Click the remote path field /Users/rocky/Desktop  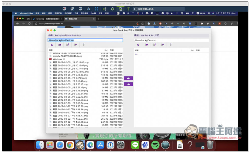171,40
